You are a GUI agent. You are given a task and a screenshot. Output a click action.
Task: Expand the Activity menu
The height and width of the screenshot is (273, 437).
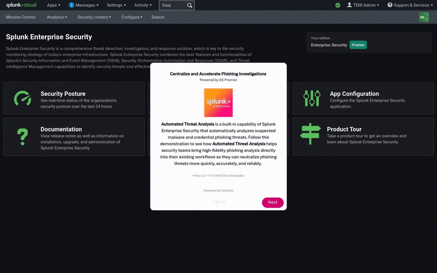click(x=143, y=5)
